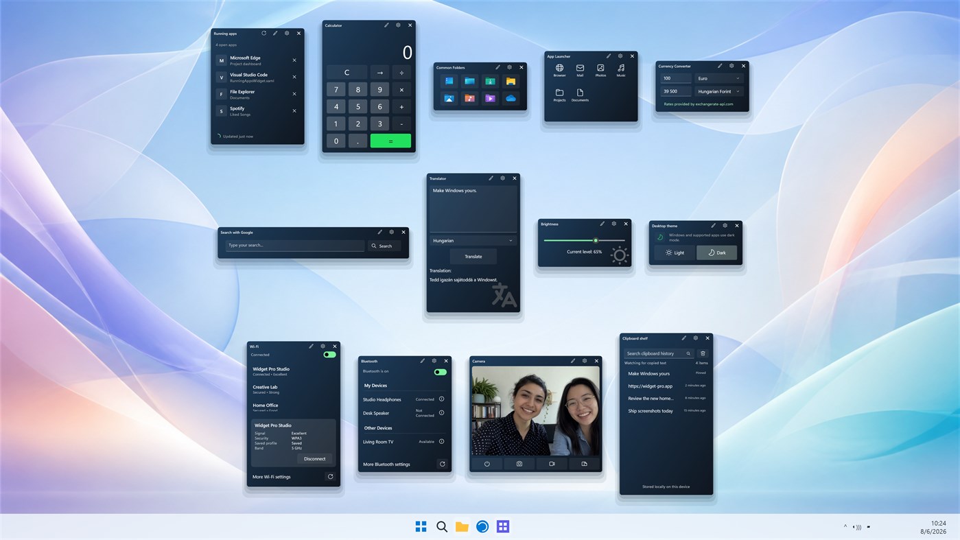Viewport: 960px width, 540px height.
Task: Click the Translate button
Action: coord(473,257)
